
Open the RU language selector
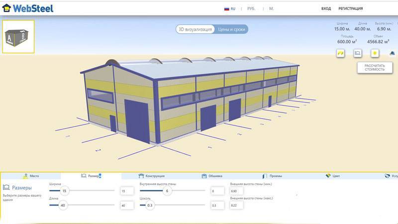click(230, 8)
